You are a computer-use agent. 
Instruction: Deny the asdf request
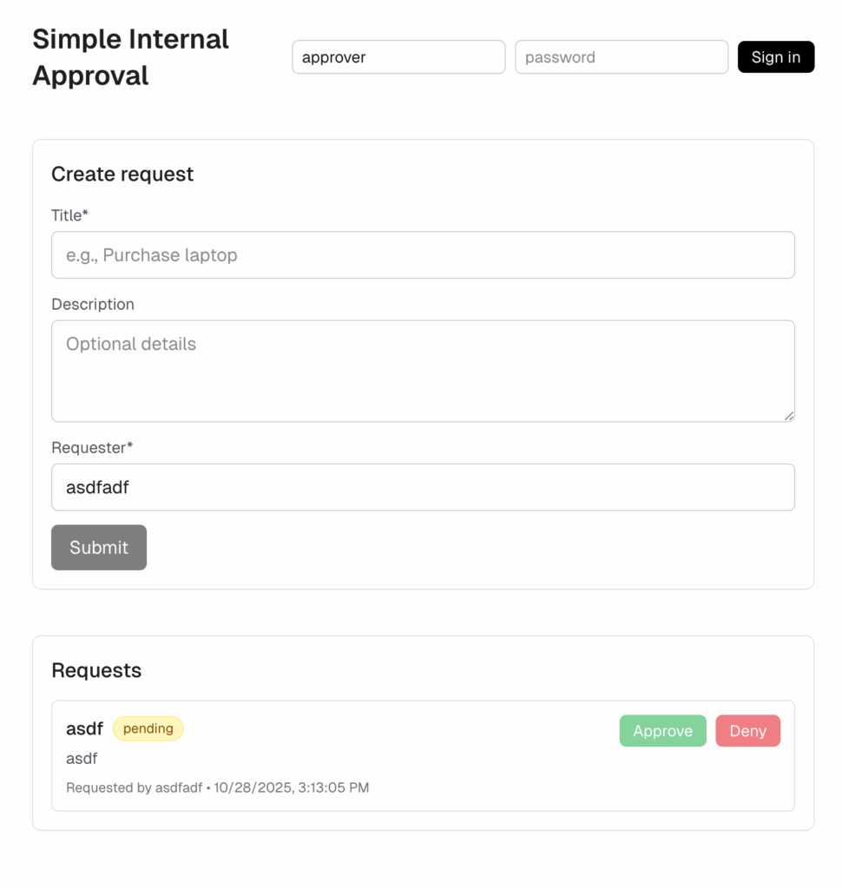(x=747, y=731)
